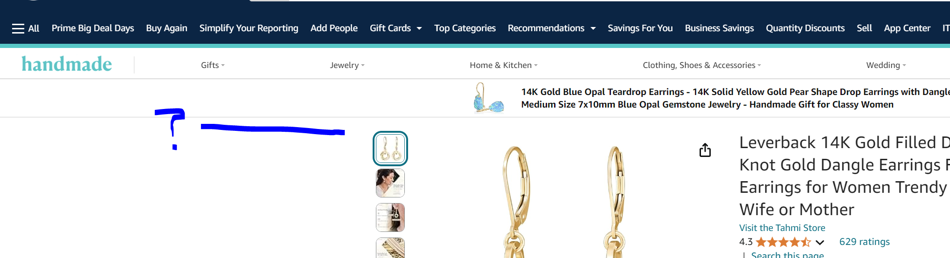
Task: Open the 629 ratings link
Action: coord(864,242)
